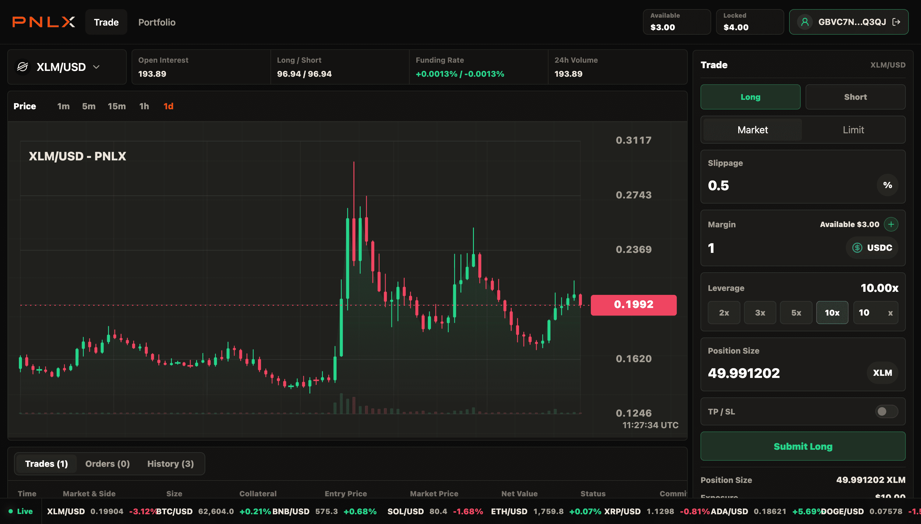921x524 pixels.
Task: Click the Locked $4.00 balance box
Action: (x=750, y=22)
